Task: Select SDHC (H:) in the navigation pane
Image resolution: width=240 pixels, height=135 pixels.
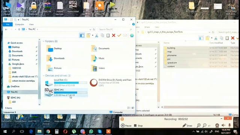Action: 15,97
